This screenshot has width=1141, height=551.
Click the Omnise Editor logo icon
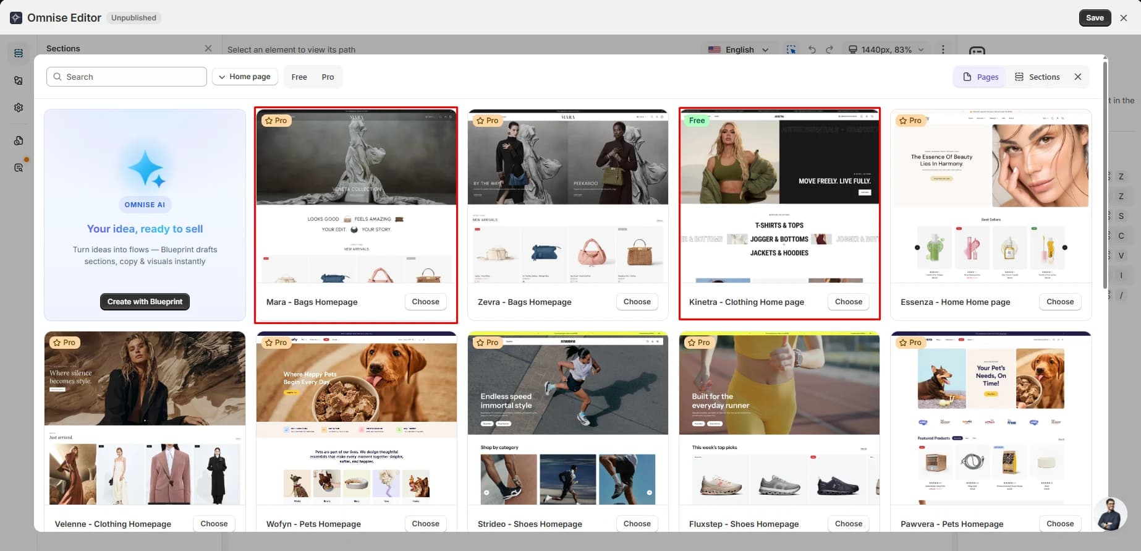pyautogui.click(x=16, y=18)
